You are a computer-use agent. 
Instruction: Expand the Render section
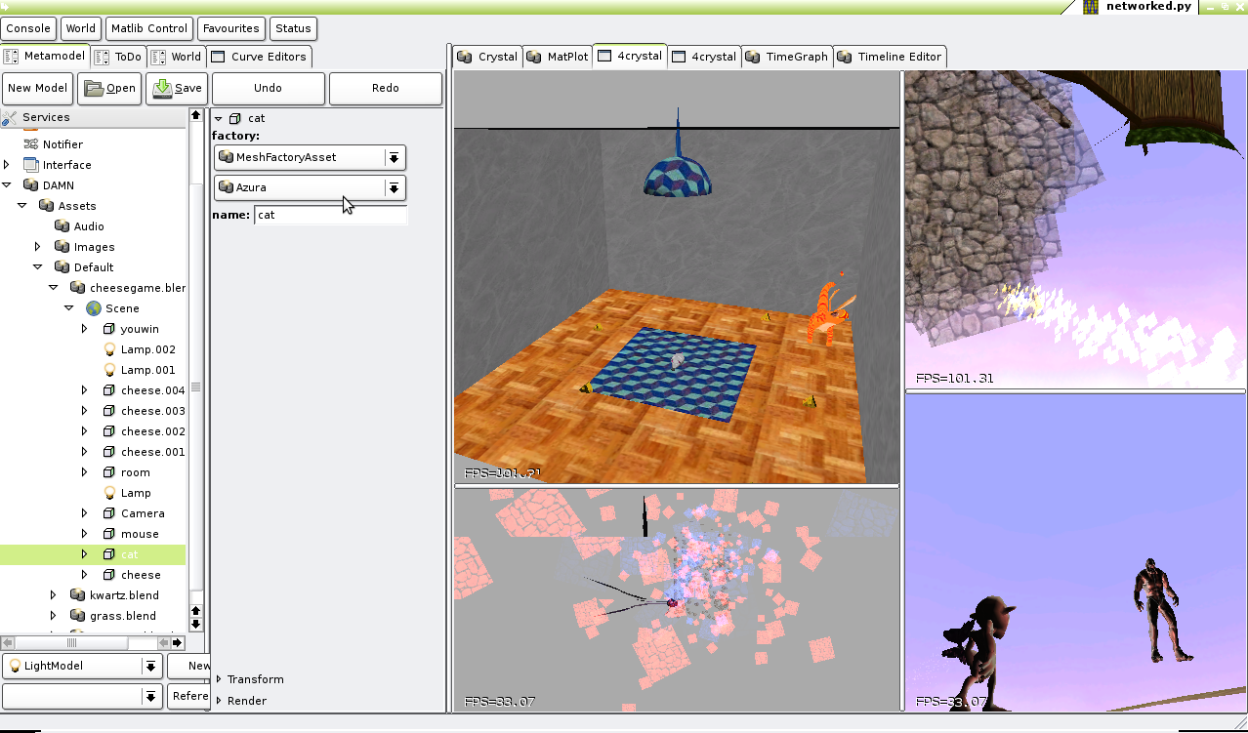[x=219, y=701]
